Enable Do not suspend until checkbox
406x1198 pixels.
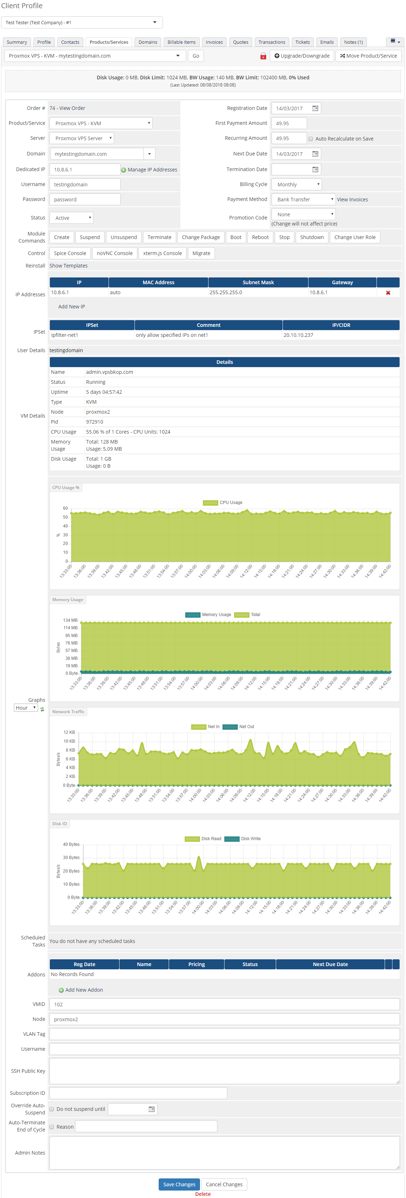pos(52,1109)
